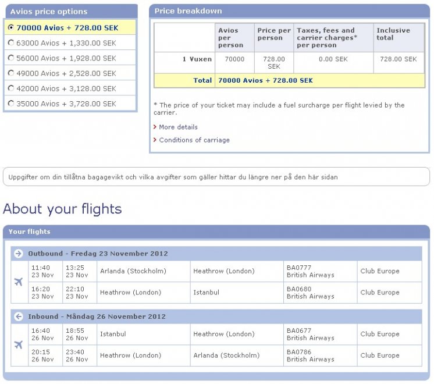Open the More details link
This screenshot has height=384, width=434.
pyautogui.click(x=178, y=127)
